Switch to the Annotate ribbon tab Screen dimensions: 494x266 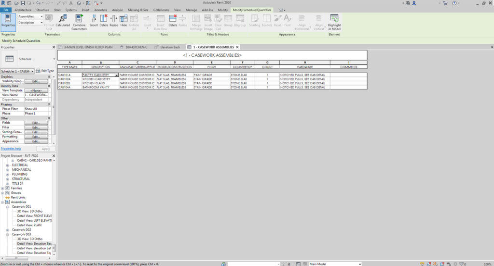point(100,10)
